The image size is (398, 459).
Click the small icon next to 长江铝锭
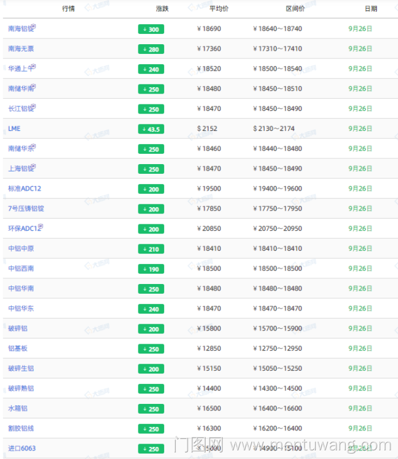[33, 107]
